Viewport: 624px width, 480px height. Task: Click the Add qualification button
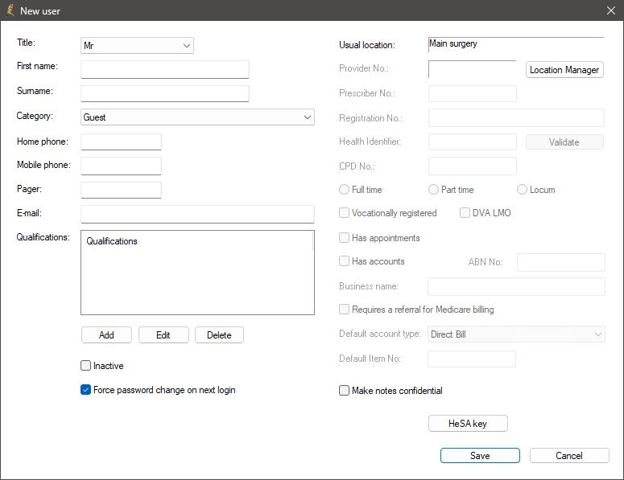106,335
